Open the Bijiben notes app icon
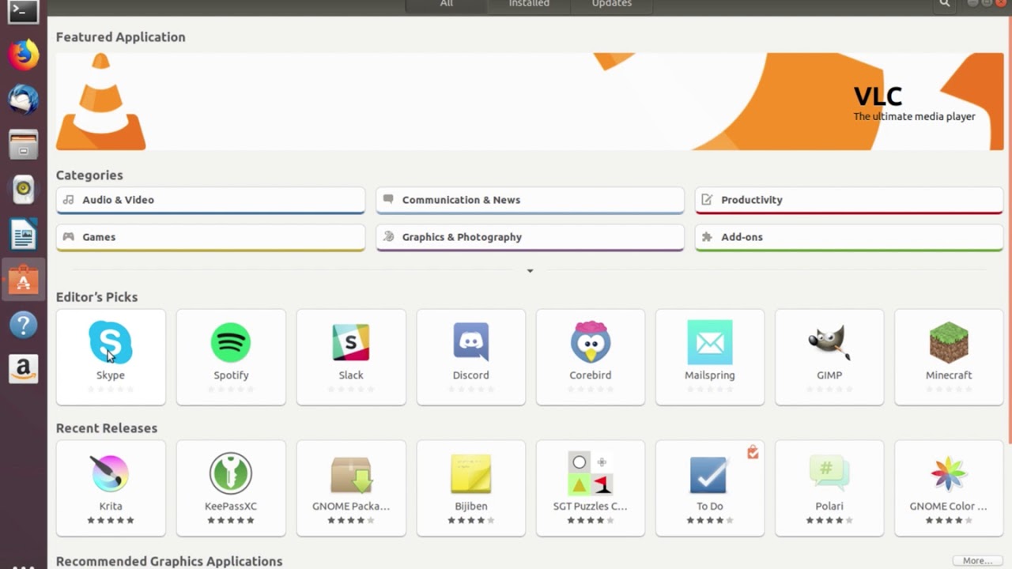 (x=471, y=473)
